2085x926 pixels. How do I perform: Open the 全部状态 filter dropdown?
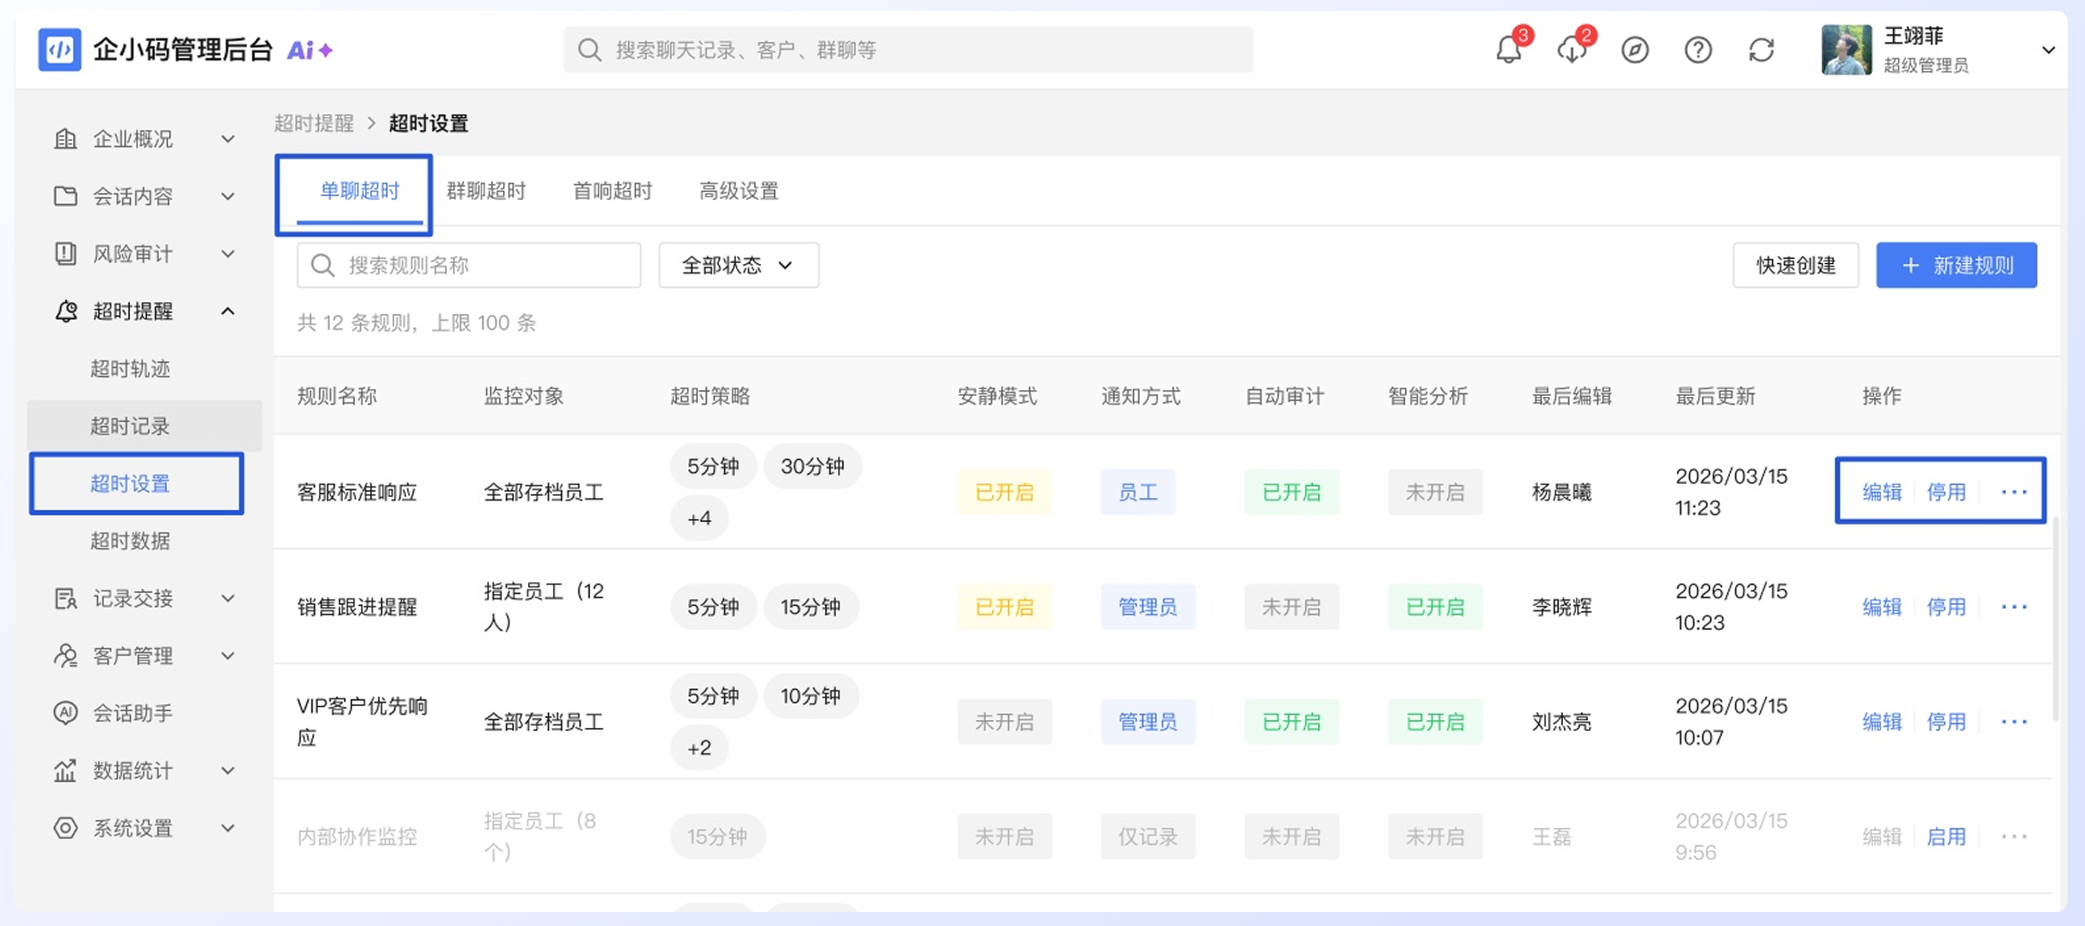[738, 265]
